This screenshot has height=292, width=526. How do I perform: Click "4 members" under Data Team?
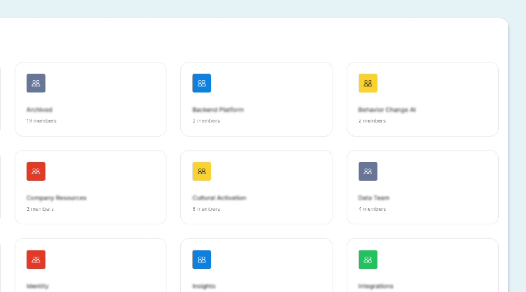coord(372,209)
